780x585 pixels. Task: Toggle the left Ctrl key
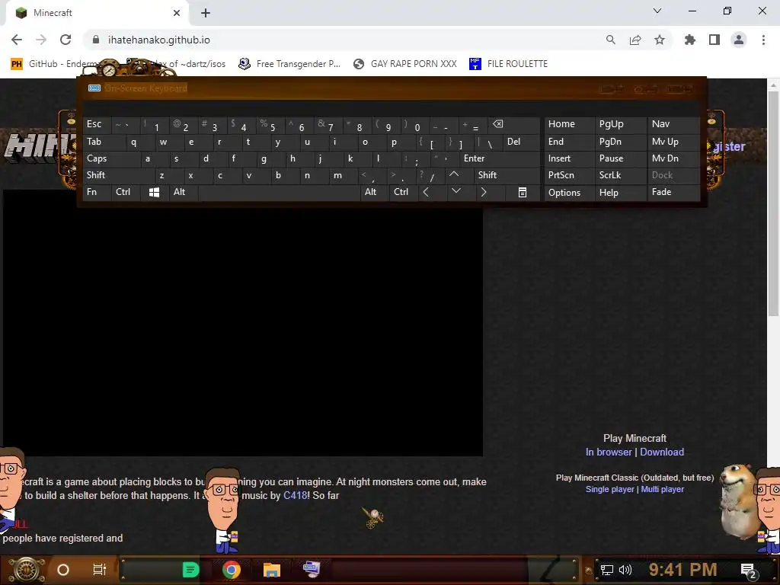(126, 192)
